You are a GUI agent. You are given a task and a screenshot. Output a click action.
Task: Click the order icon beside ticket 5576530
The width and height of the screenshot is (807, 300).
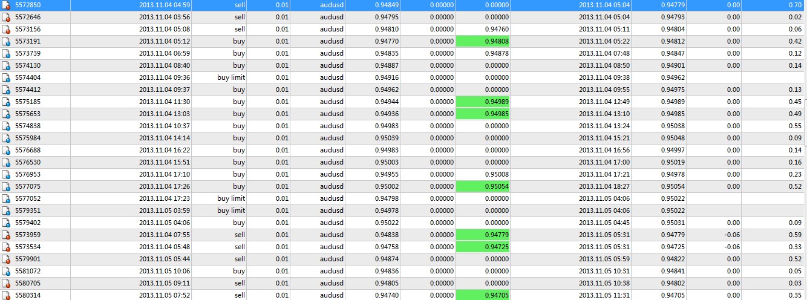pyautogui.click(x=6, y=163)
